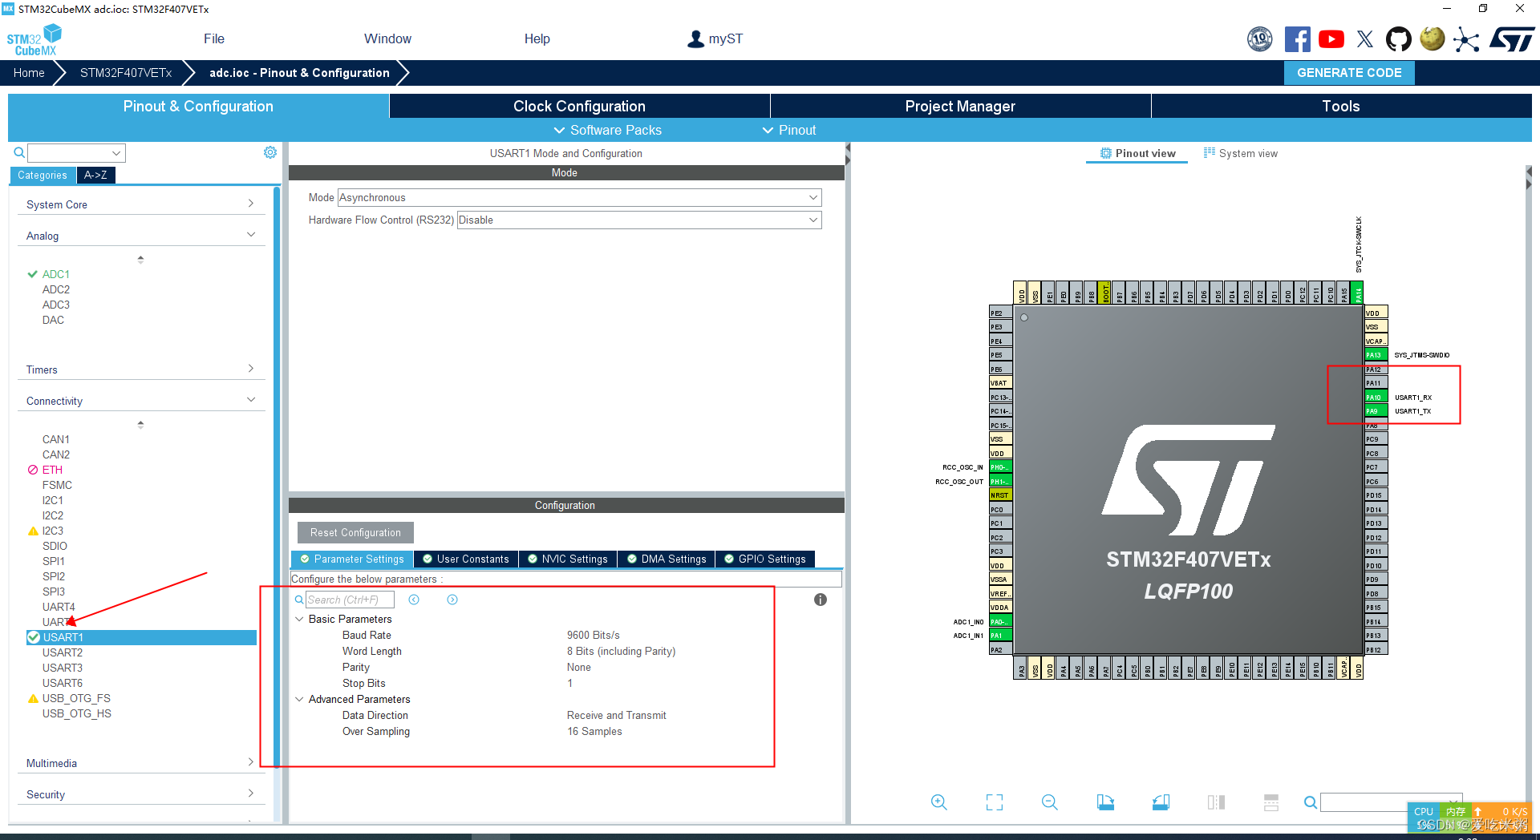Open the Window menu
The height and width of the screenshot is (840, 1540).
tap(387, 38)
